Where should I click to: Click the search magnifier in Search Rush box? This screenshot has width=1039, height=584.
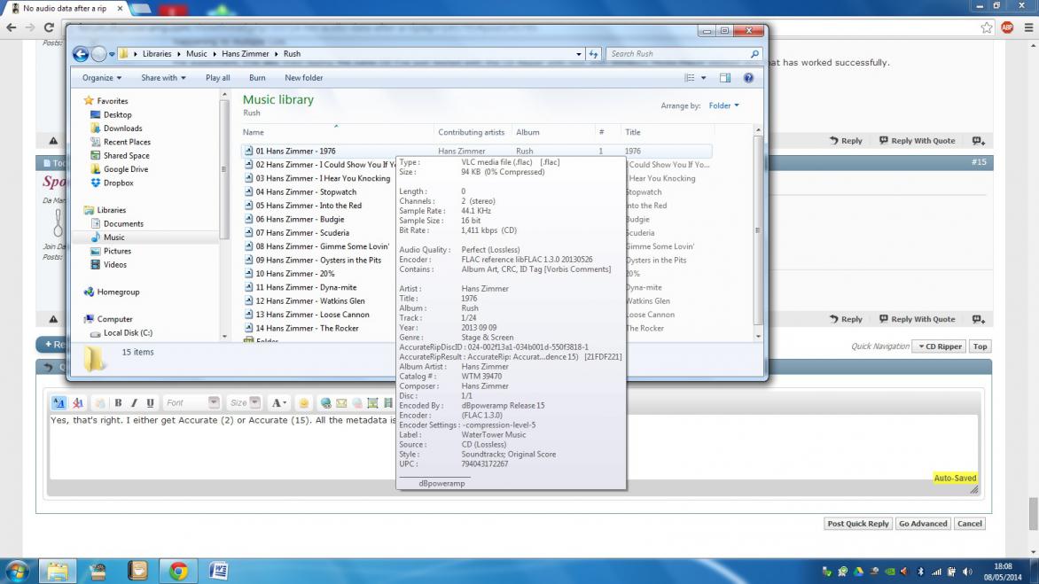point(754,54)
